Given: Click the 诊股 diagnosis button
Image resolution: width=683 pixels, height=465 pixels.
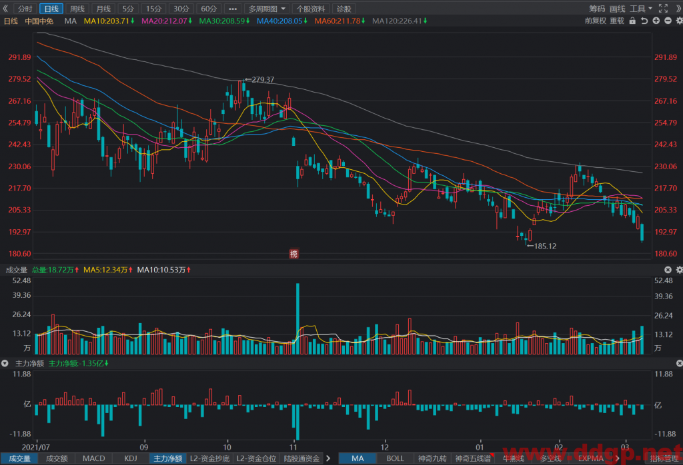Looking at the screenshot, I should point(344,9).
